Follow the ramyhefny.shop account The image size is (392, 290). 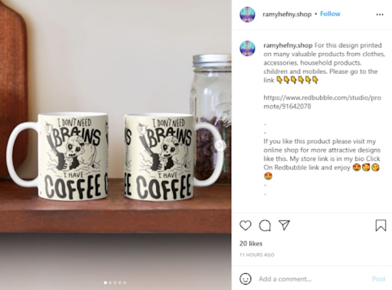pyautogui.click(x=330, y=14)
